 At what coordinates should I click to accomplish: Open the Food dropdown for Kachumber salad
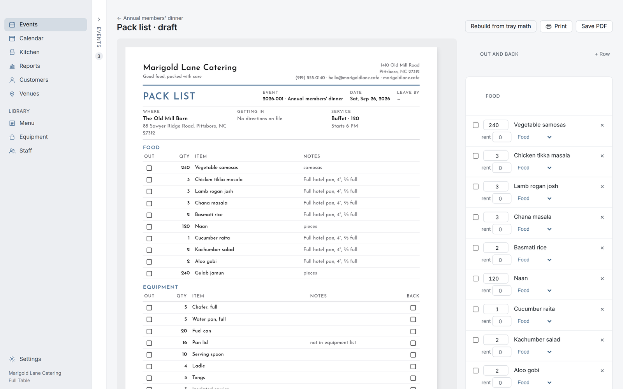pos(534,352)
